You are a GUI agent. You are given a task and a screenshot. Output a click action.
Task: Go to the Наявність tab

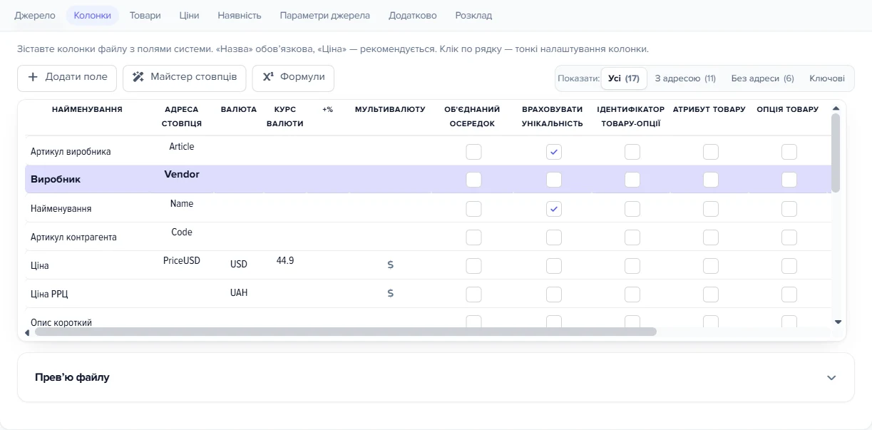[x=240, y=15]
